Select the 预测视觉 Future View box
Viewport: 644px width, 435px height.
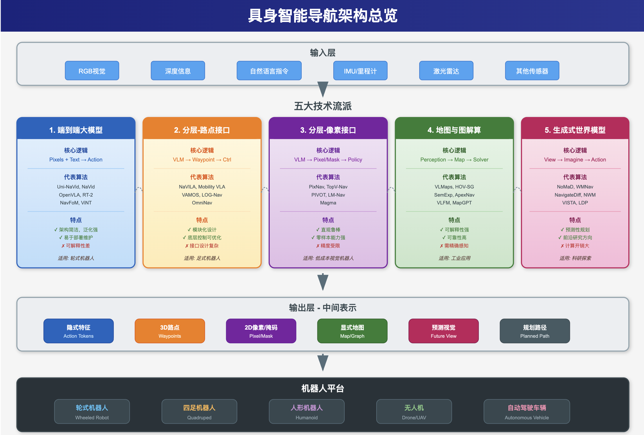(443, 331)
